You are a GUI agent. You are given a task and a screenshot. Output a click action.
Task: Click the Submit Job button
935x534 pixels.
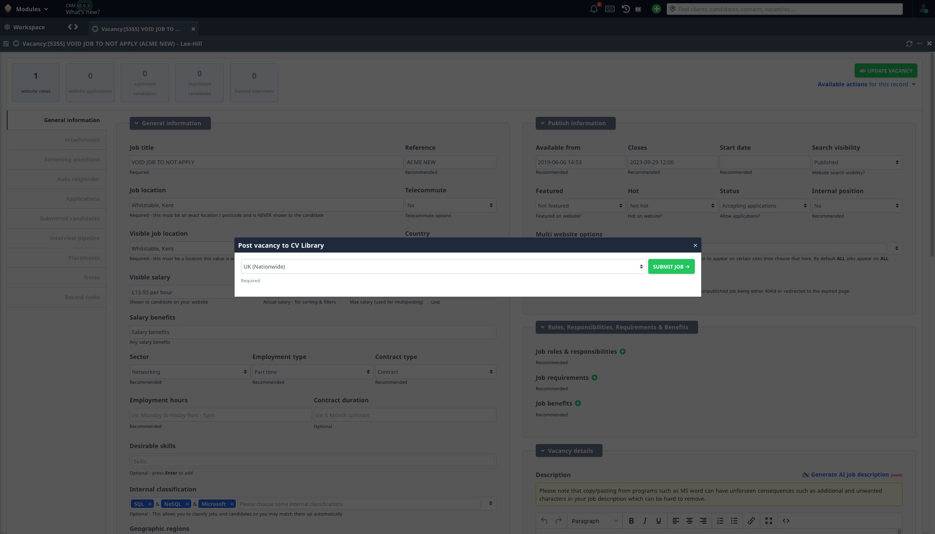671,267
